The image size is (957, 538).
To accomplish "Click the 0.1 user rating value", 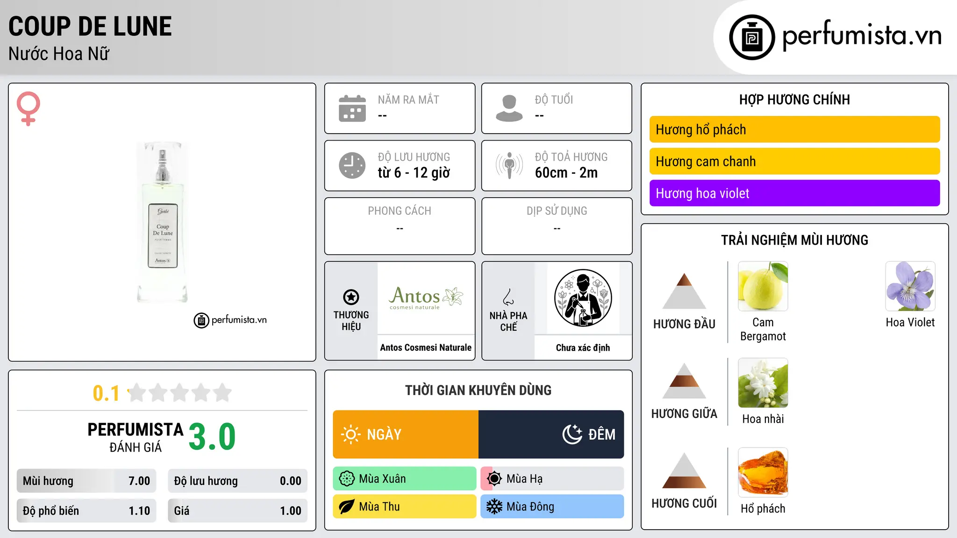I will [x=106, y=393].
